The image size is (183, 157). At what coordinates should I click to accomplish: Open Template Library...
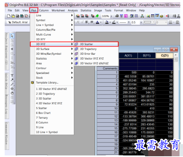tap(52, 82)
